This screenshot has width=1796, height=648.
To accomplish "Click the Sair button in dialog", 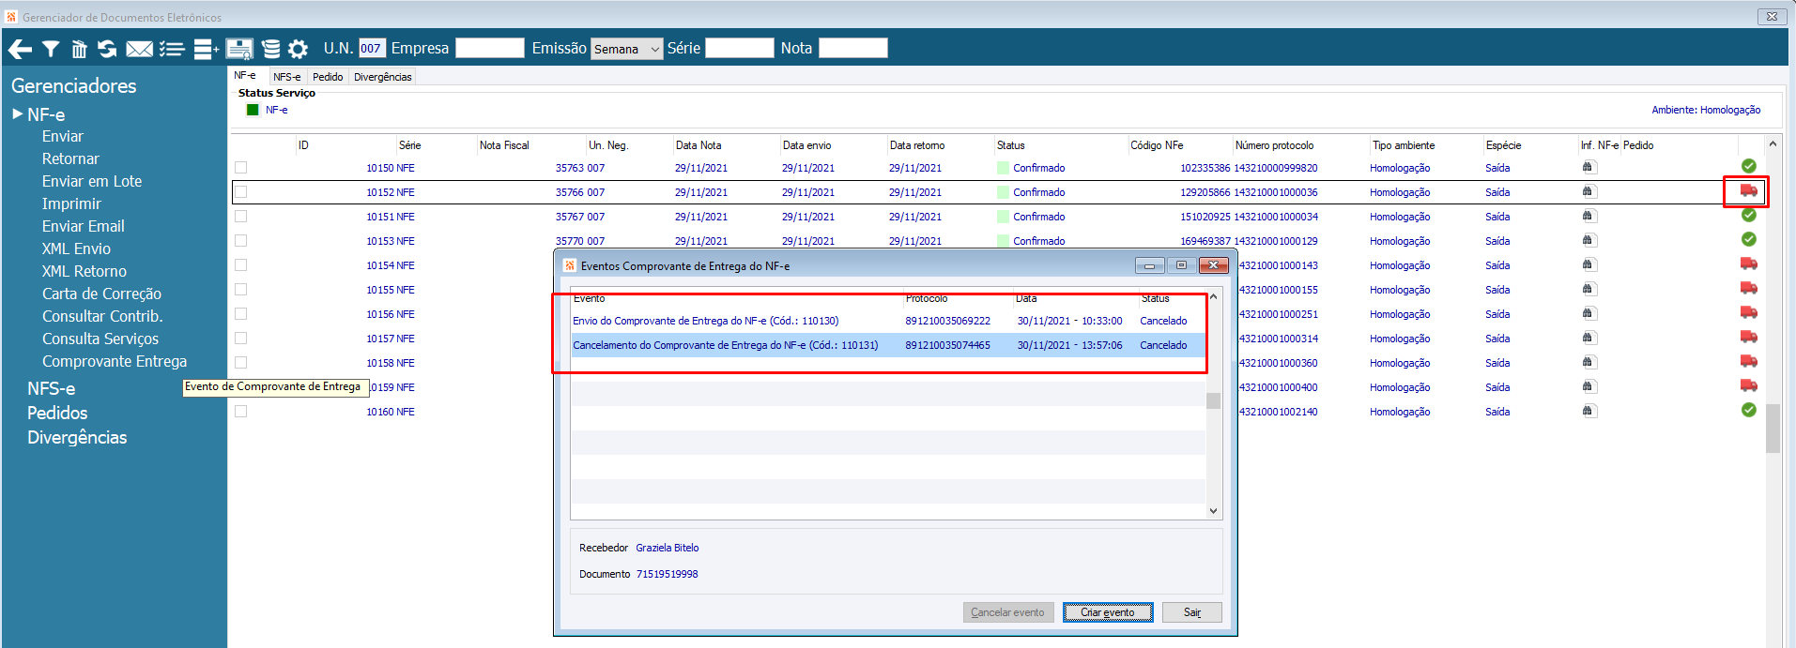I will [x=1191, y=612].
